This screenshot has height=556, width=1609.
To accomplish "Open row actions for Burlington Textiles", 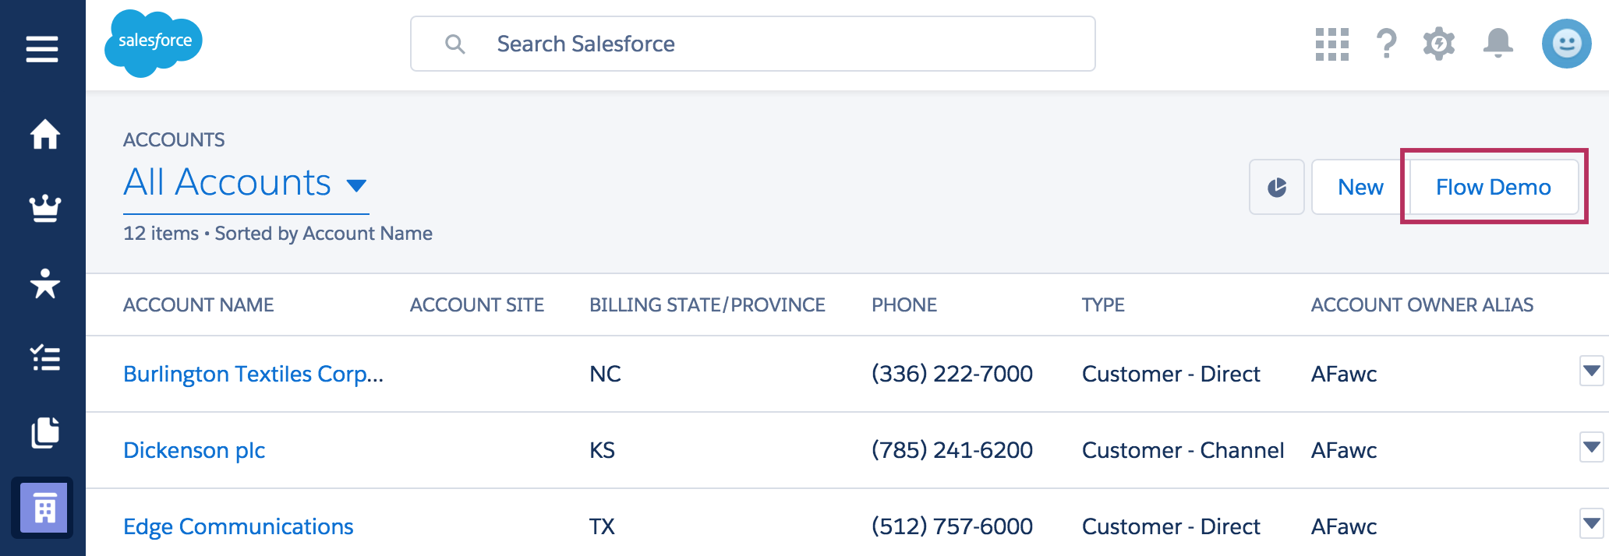I will point(1591,371).
